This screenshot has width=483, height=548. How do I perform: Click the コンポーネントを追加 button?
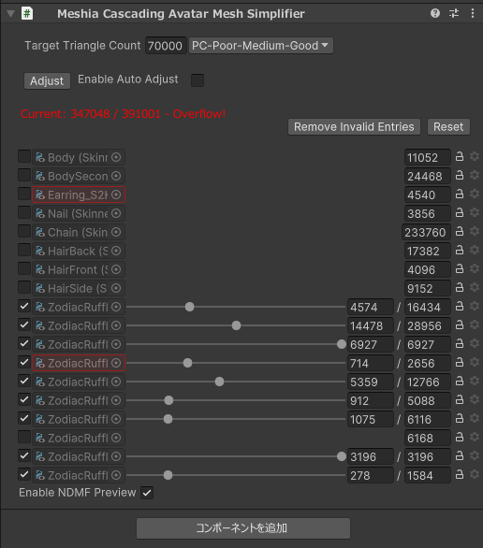pos(243,527)
